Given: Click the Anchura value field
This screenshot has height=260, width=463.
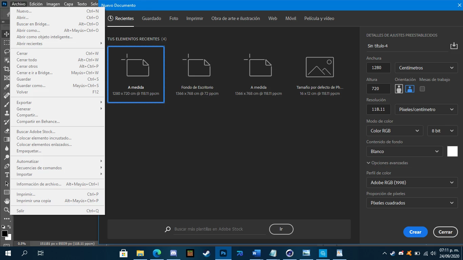Looking at the screenshot, I should coord(378,68).
